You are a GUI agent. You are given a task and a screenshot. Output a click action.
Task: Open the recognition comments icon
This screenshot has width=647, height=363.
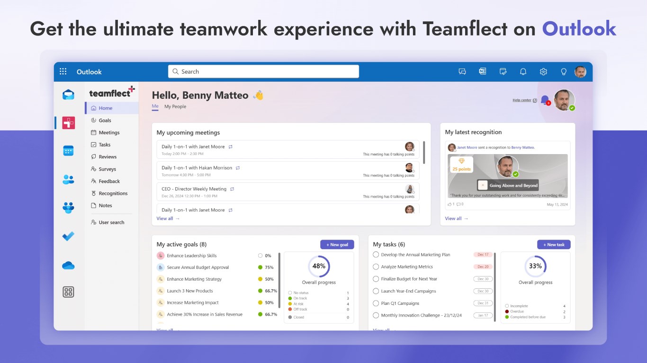point(458,204)
